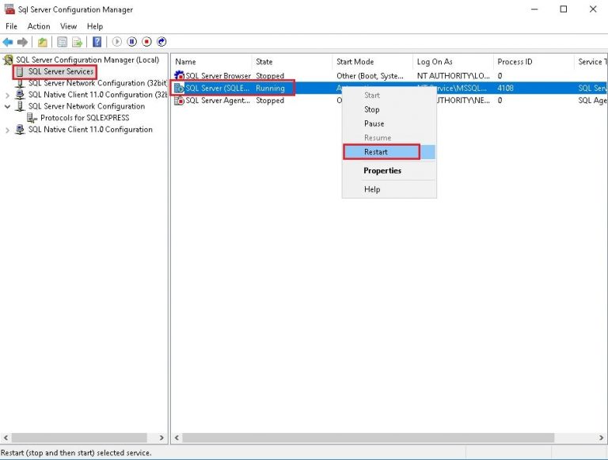Click the Stop Service toolbar icon
Viewport: 608px width, 460px height.
[147, 42]
